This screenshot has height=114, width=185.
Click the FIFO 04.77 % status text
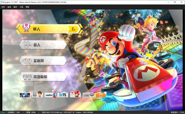pyautogui.click(x=69, y=112)
